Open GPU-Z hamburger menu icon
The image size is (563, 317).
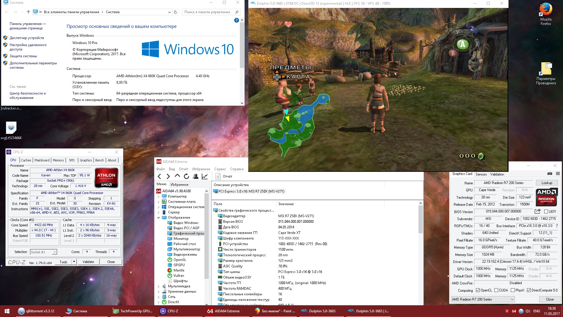pos(558,174)
